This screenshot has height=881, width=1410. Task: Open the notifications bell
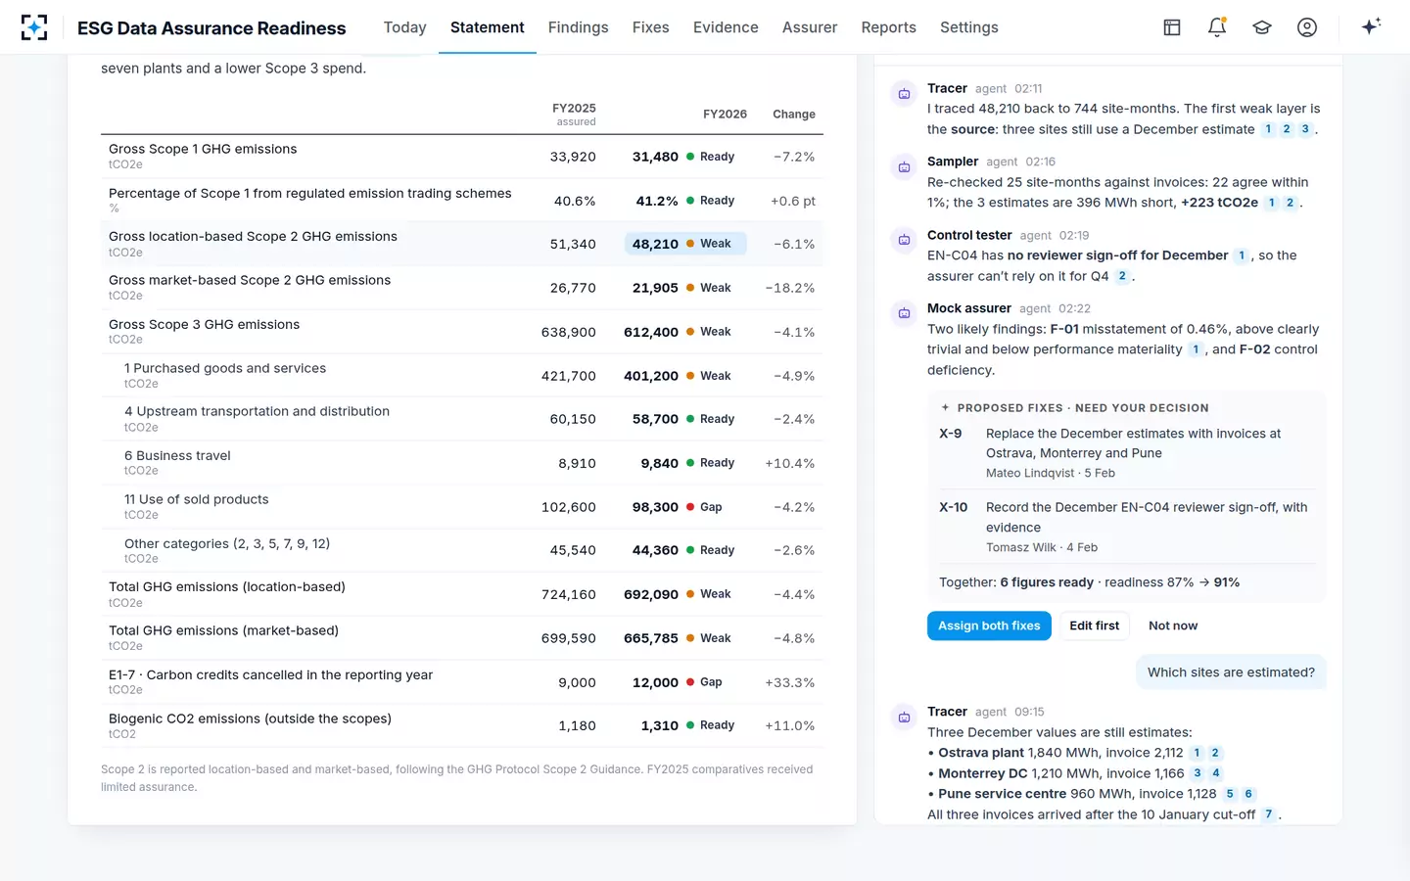tap(1217, 27)
